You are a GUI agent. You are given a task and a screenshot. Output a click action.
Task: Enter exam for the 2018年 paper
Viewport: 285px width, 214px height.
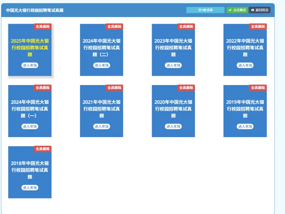[x=30, y=188]
